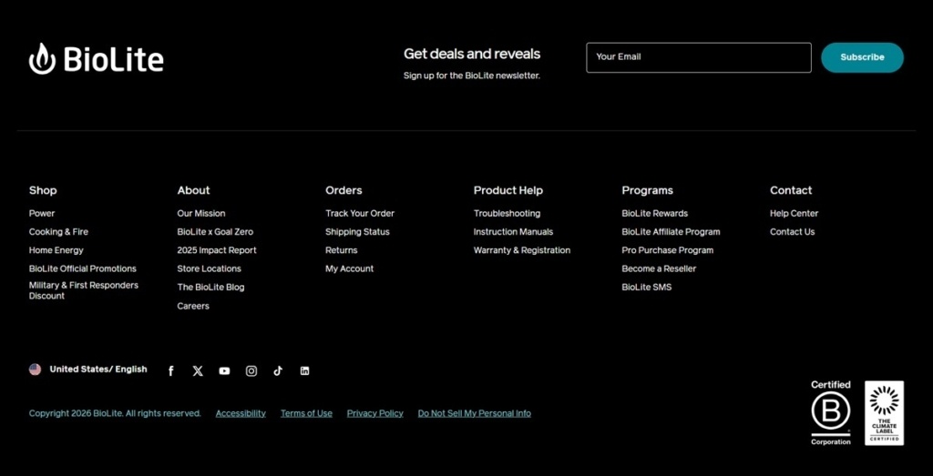The width and height of the screenshot is (933, 476).
Task: Open the Instagram social icon
Action: click(x=251, y=370)
